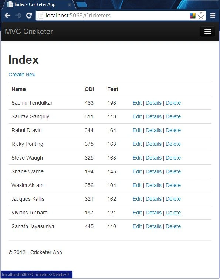View Details for Saurav Ganguly

153,116
